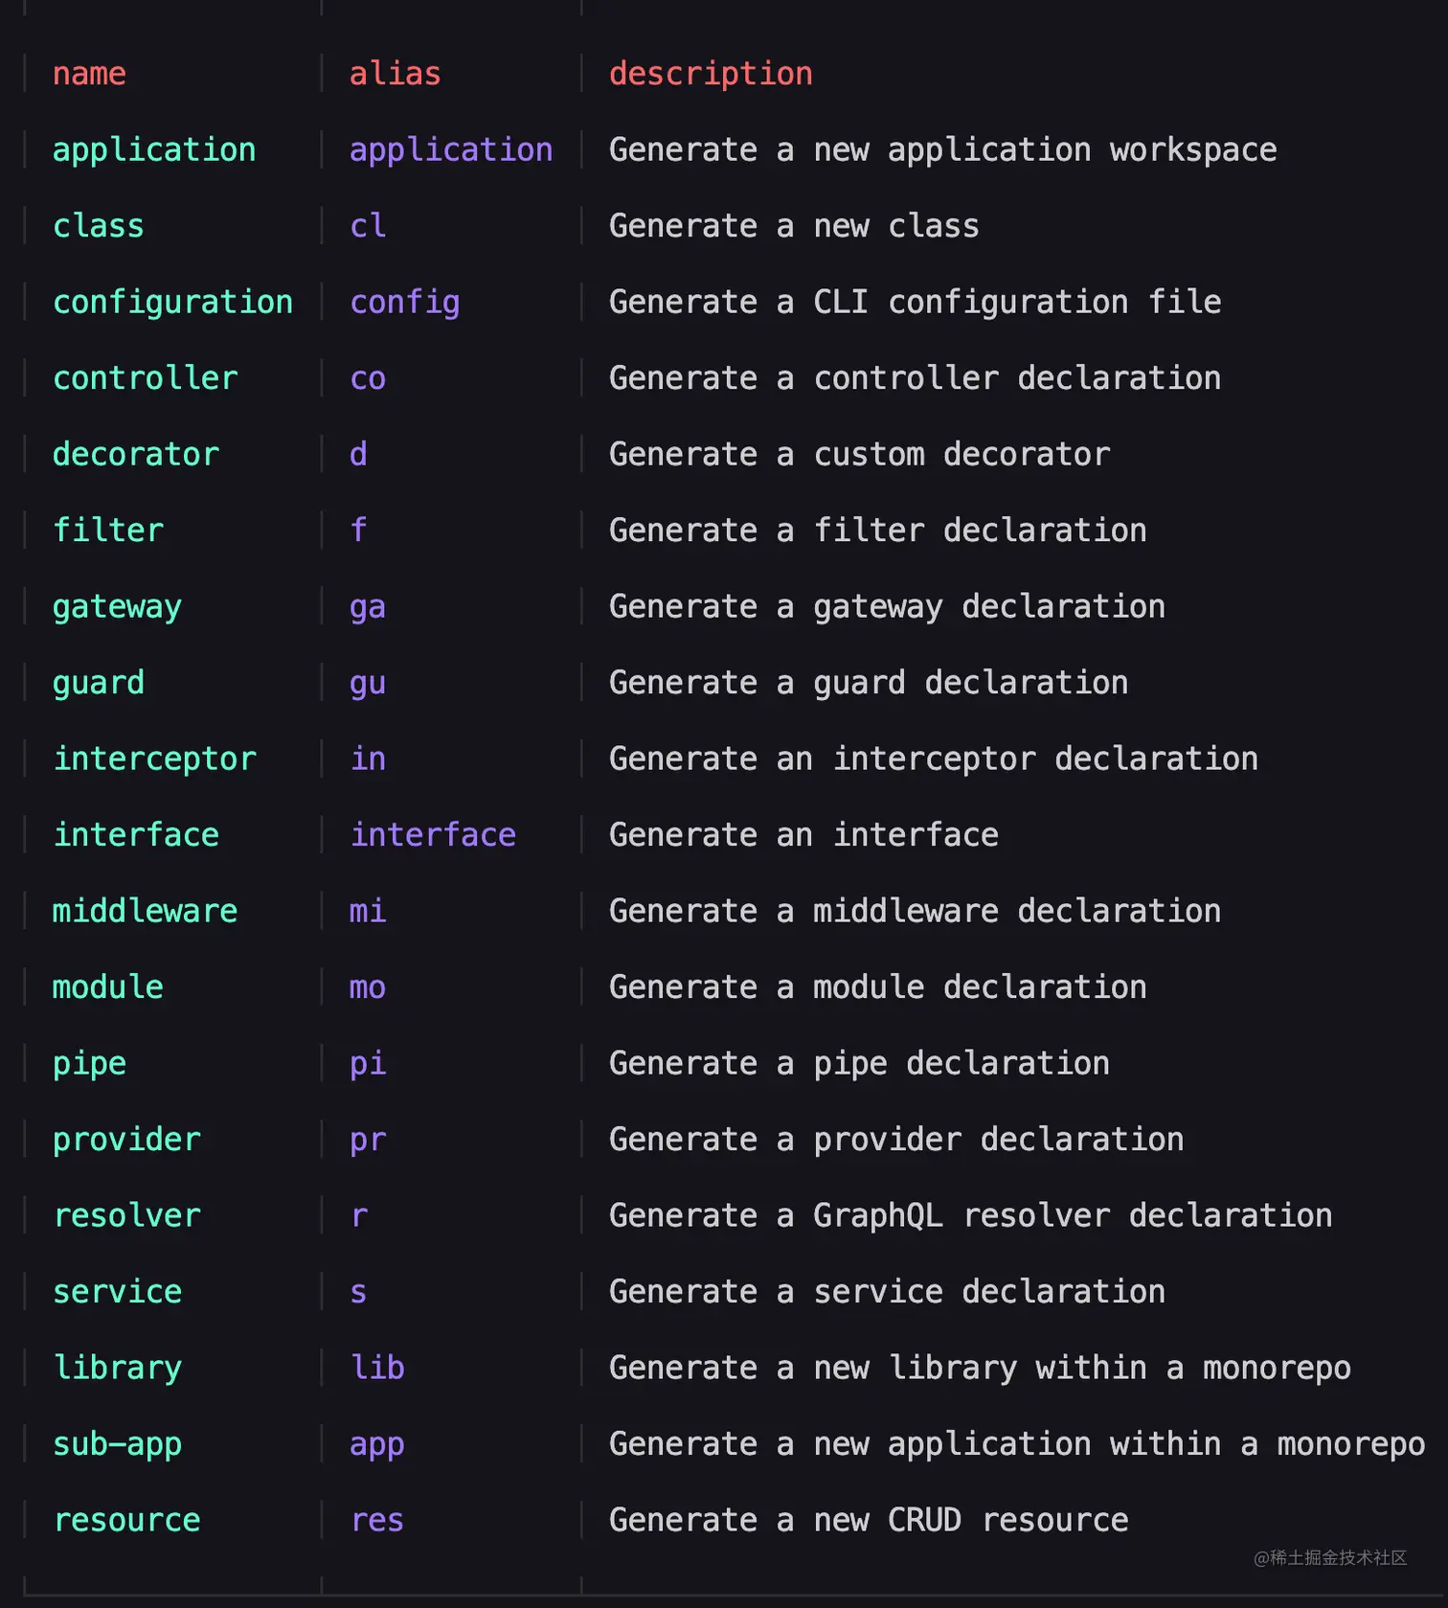Click the 'cl' alias for class
This screenshot has width=1448, height=1608.
368,226
